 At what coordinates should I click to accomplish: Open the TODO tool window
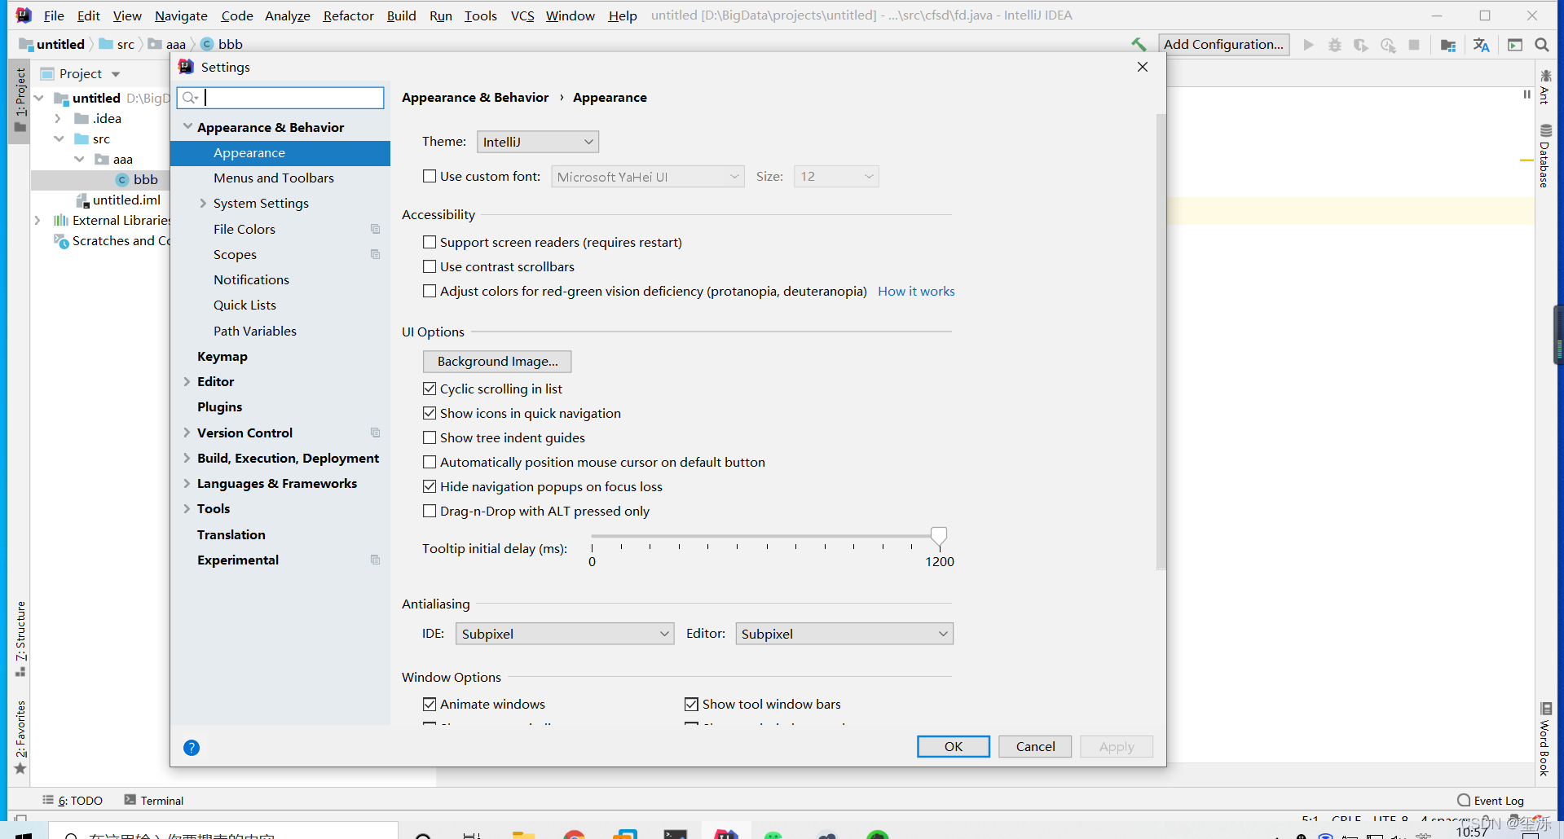point(73,801)
